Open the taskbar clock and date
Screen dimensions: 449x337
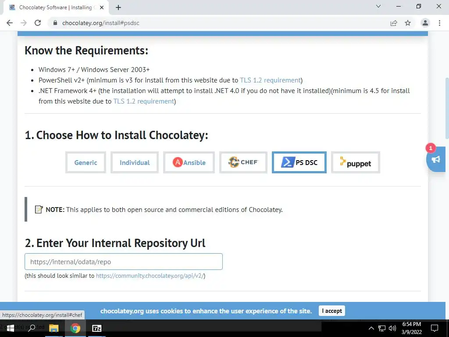[x=411, y=328]
